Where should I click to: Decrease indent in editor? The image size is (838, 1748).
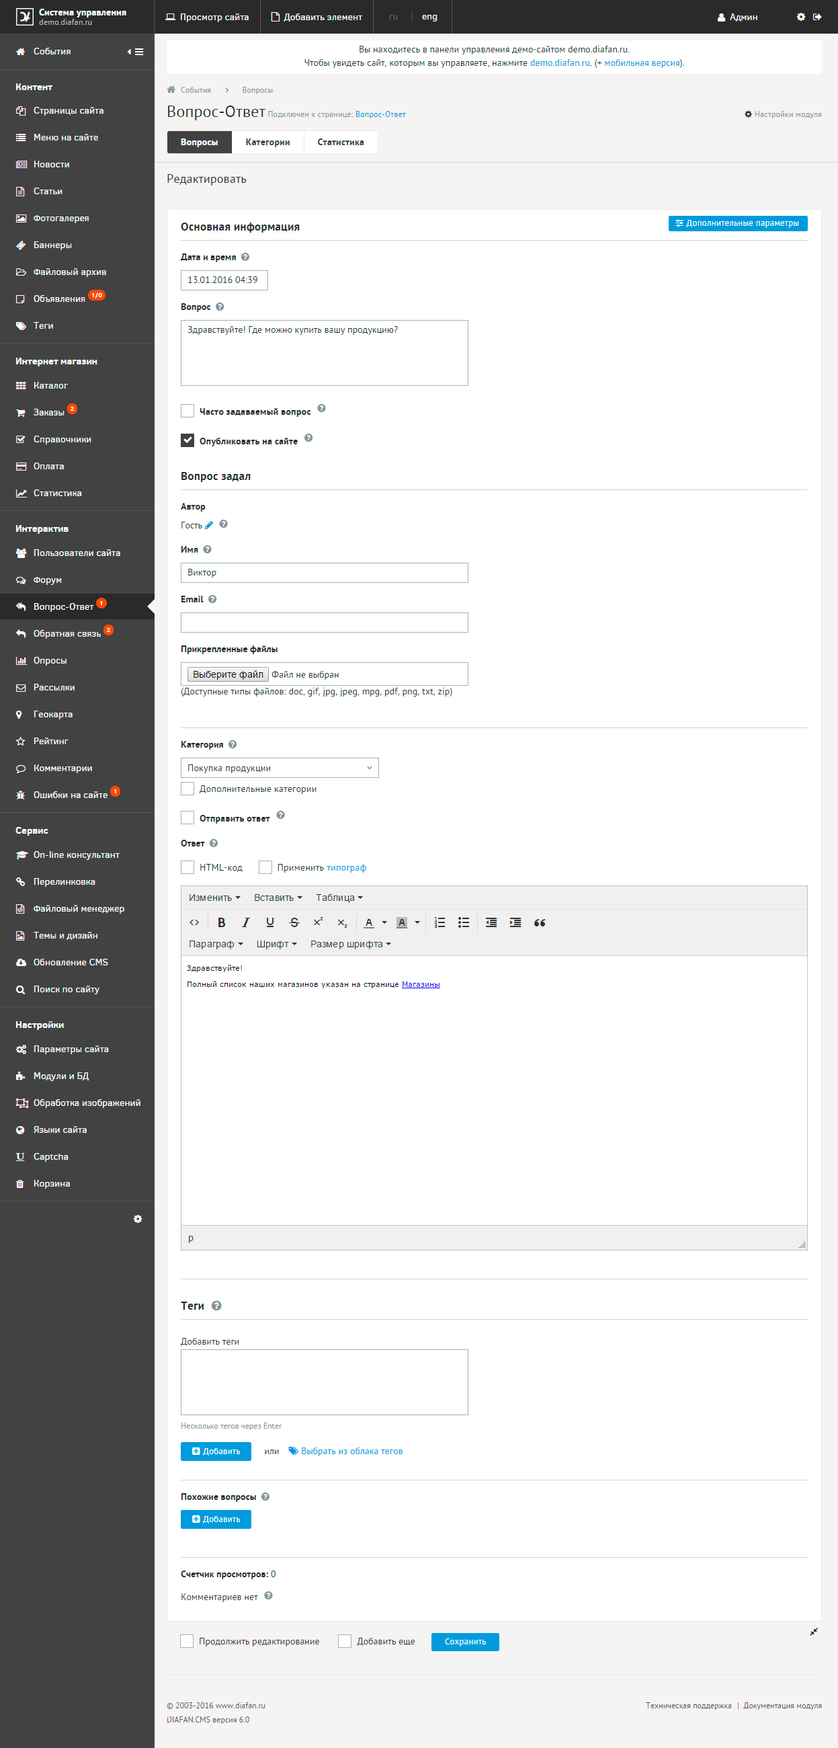point(491,922)
